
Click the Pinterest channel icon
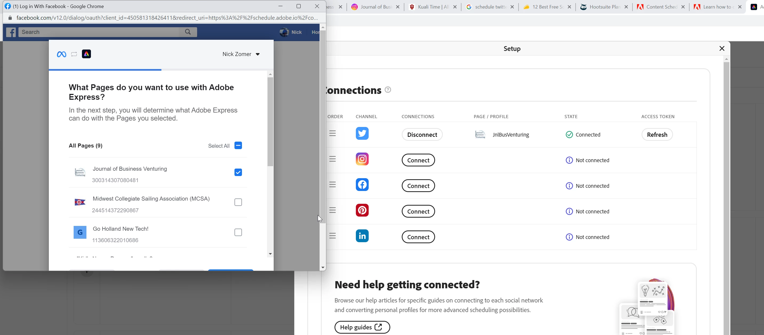(362, 210)
